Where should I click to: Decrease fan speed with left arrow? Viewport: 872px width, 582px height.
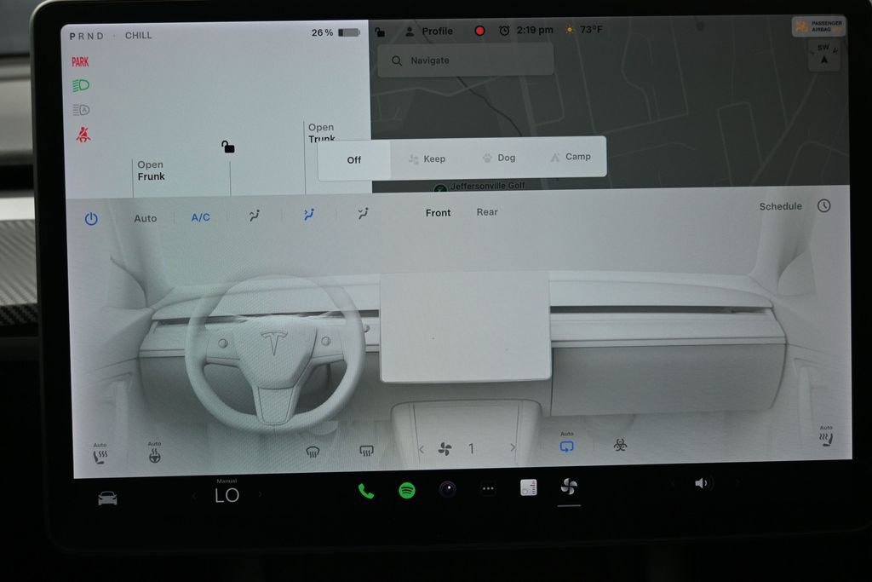point(422,449)
